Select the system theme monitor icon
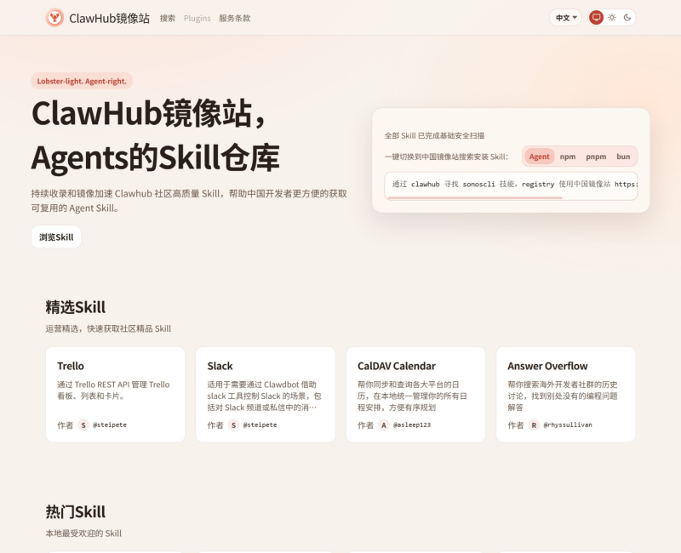The height and width of the screenshot is (553, 681). tap(597, 18)
